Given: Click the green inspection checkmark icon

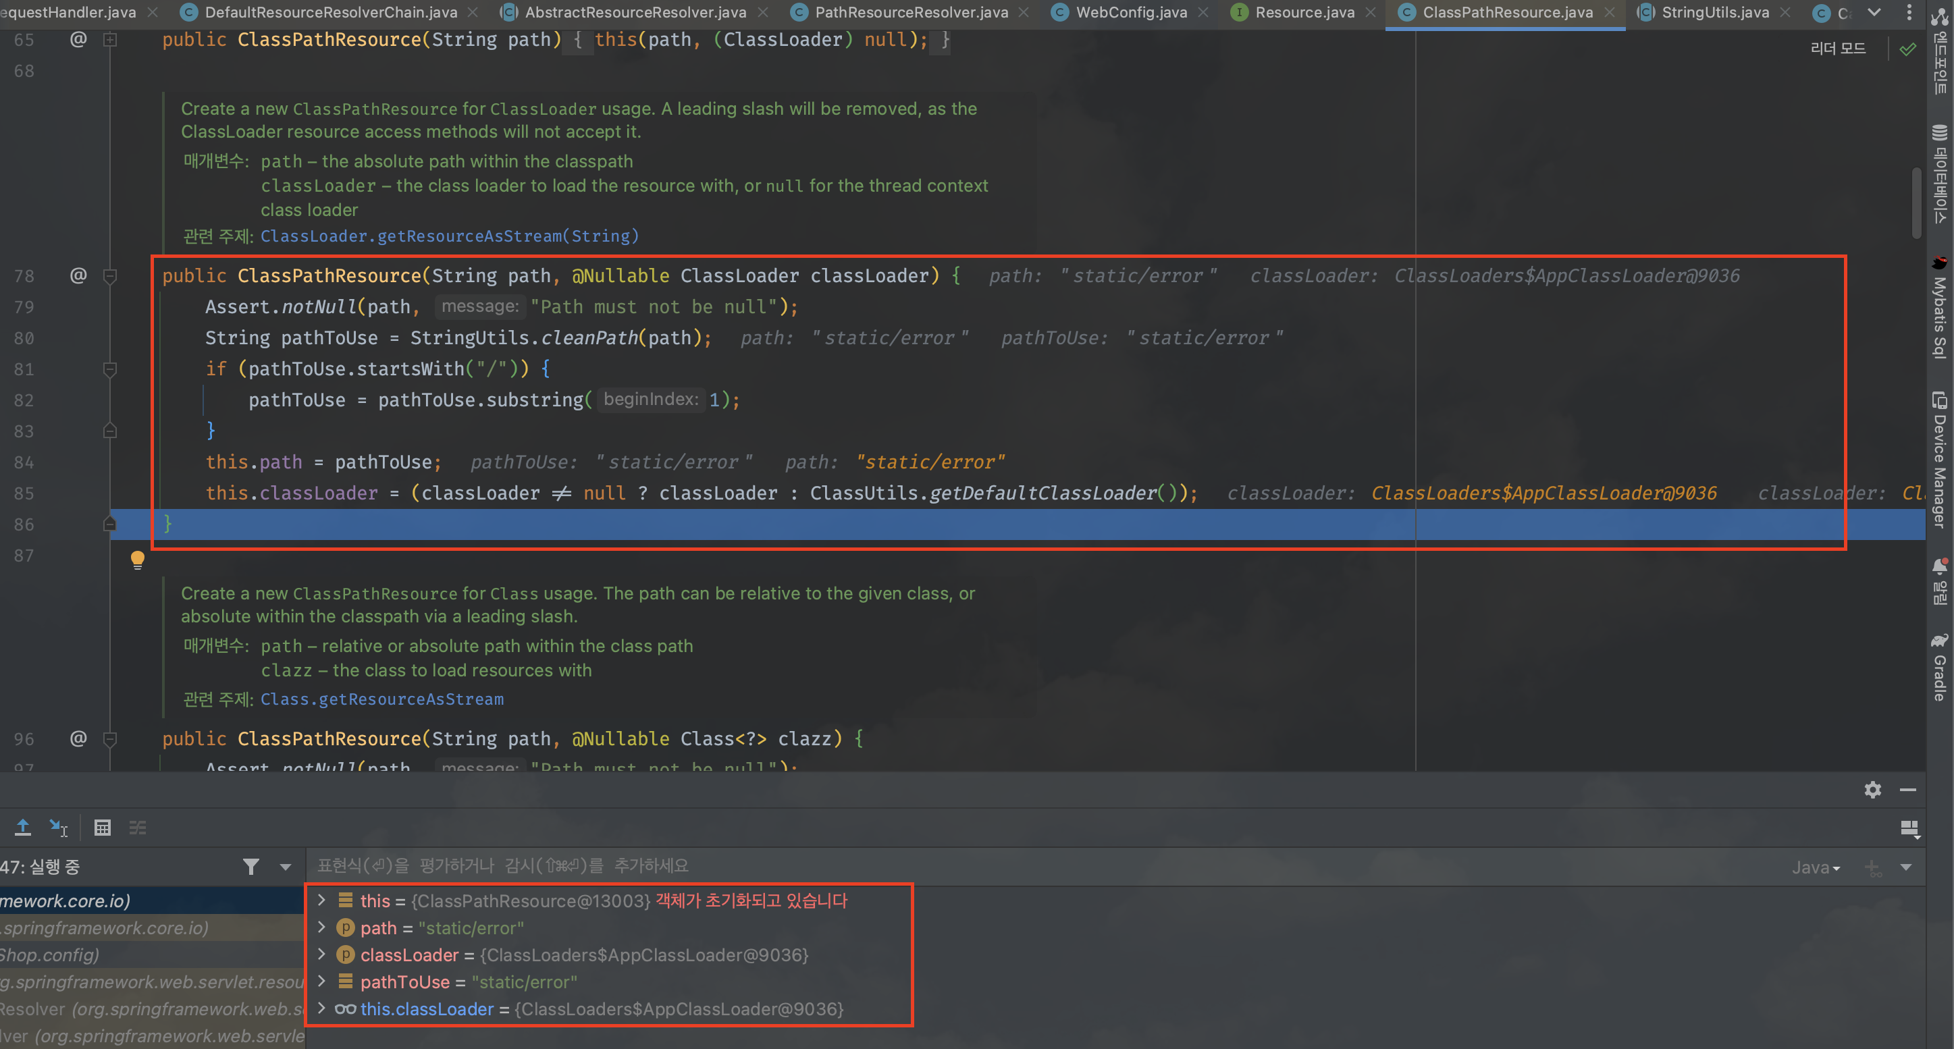Looking at the screenshot, I should coord(1907,49).
